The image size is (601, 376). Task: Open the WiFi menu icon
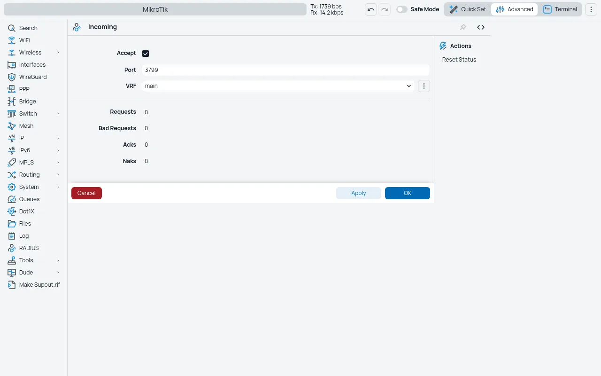(x=12, y=40)
